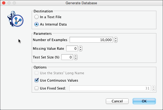Click the Missing Value Rate field
Viewport: 163px width, 110px height.
[72, 49]
